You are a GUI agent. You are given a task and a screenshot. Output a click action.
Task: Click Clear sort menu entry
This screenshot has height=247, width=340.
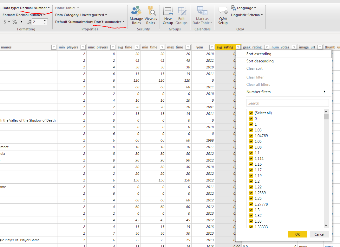point(284,68)
